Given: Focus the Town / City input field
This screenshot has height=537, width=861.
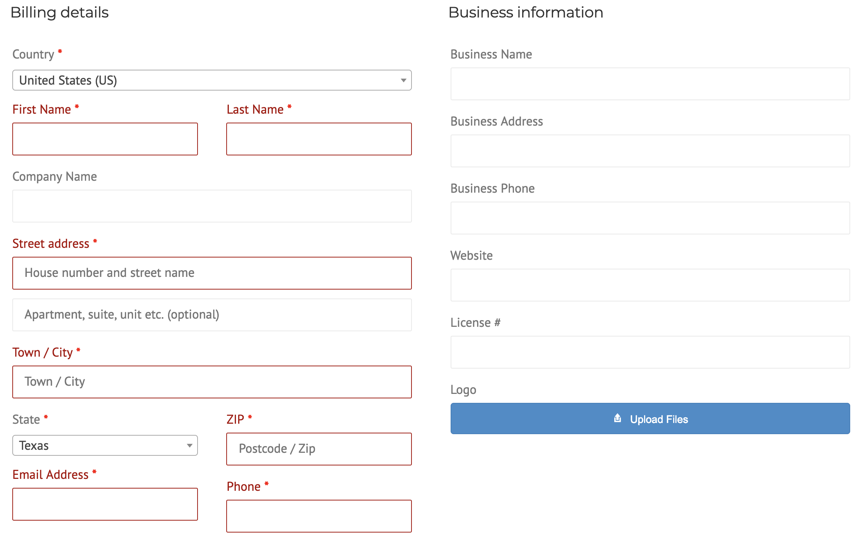Looking at the screenshot, I should 212,382.
